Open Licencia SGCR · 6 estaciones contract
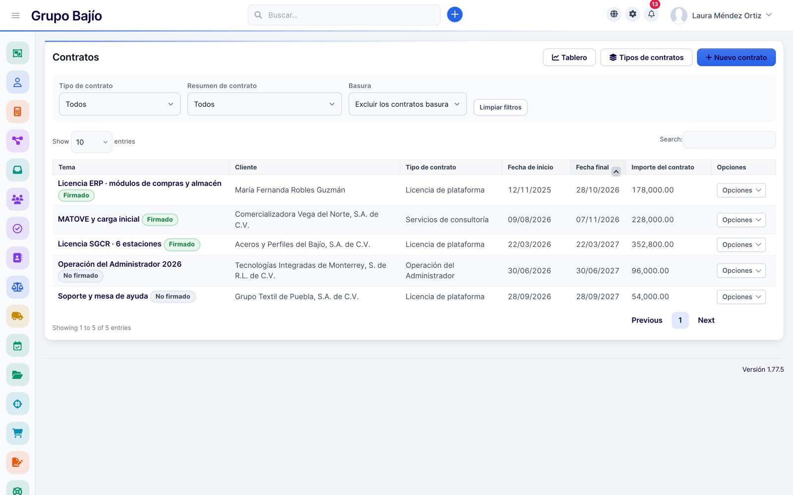The image size is (793, 495). [110, 244]
